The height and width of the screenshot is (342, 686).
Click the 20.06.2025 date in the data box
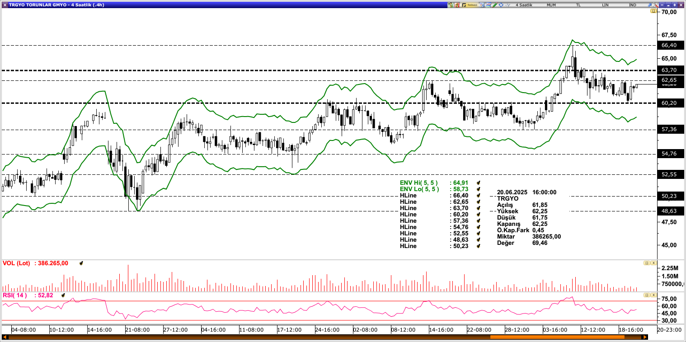512,192
